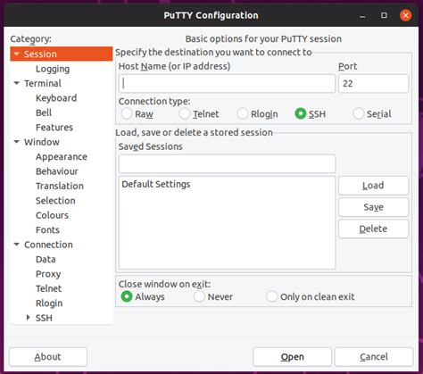Click the Save session button
The height and width of the screenshot is (374, 423).
[373, 207]
